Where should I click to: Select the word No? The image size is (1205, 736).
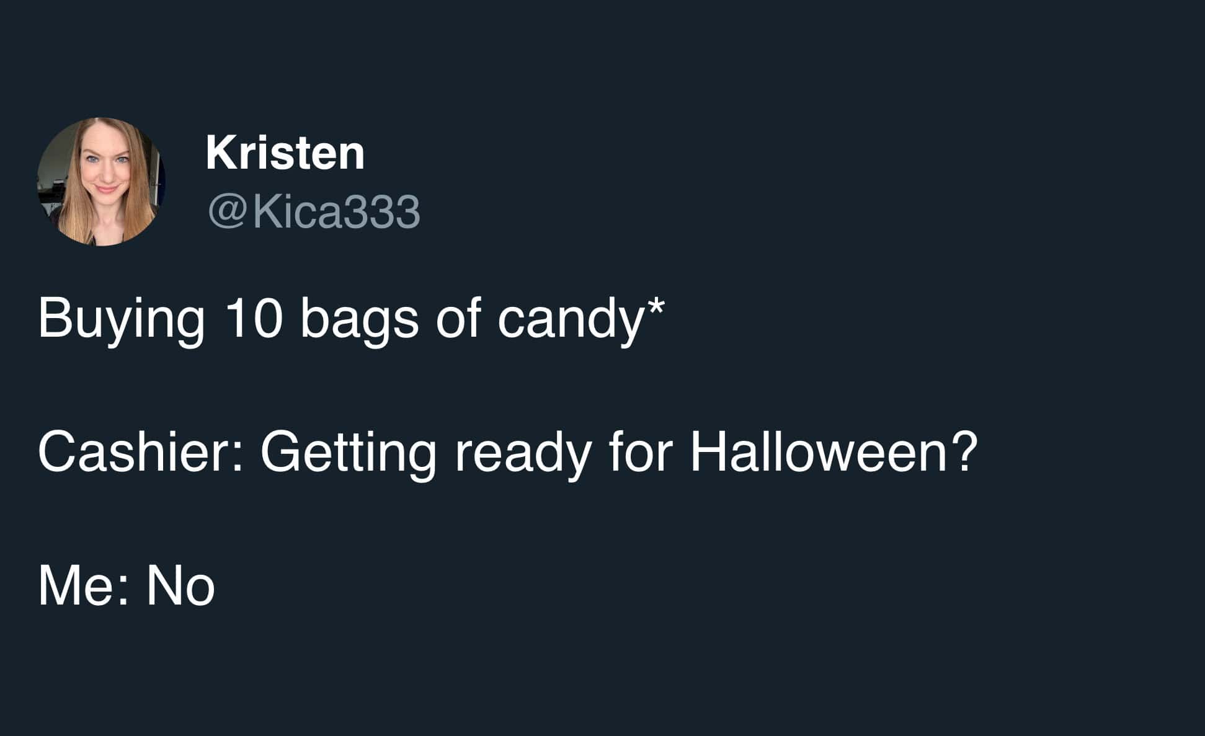[180, 586]
